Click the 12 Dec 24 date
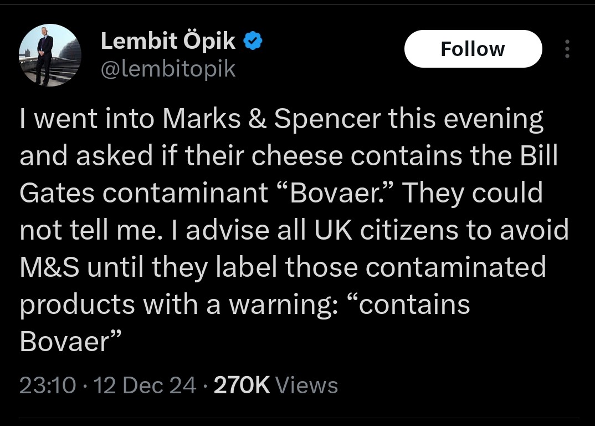The height and width of the screenshot is (426, 595). click(x=144, y=385)
